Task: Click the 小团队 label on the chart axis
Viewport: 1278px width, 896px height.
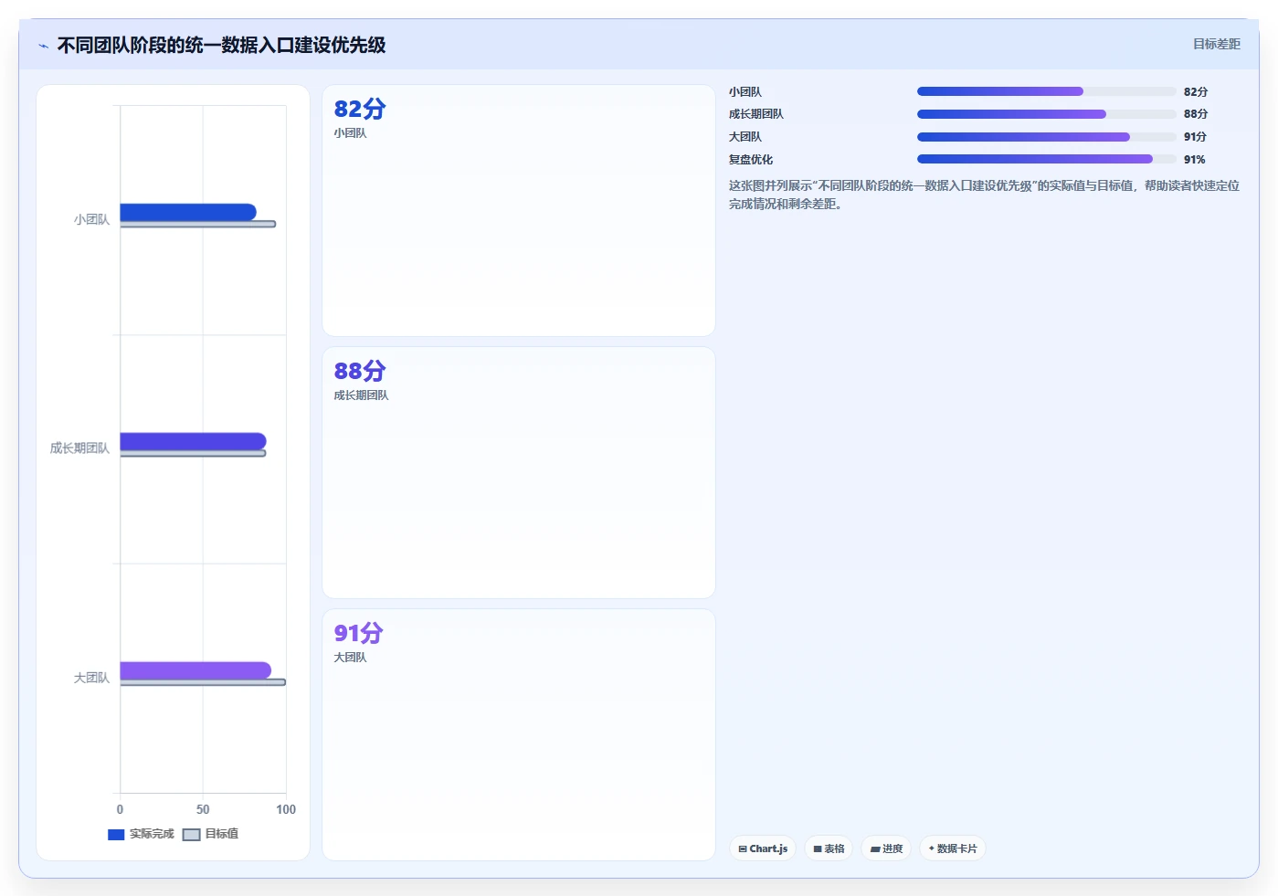Action: click(x=91, y=219)
